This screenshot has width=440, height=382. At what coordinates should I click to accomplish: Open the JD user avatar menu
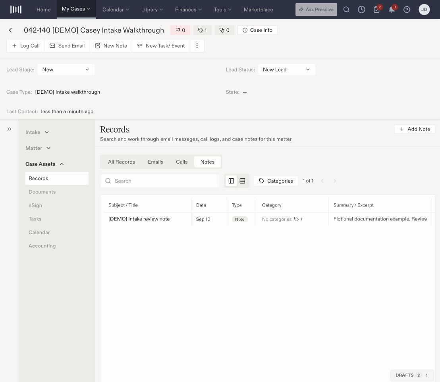pos(424,10)
